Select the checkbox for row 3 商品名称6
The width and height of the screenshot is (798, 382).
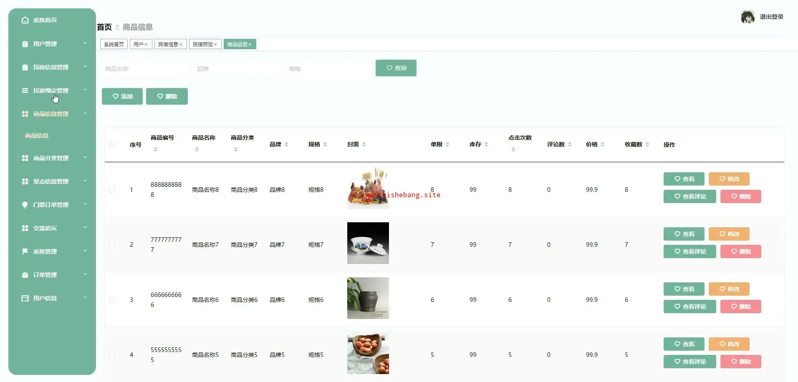click(112, 300)
